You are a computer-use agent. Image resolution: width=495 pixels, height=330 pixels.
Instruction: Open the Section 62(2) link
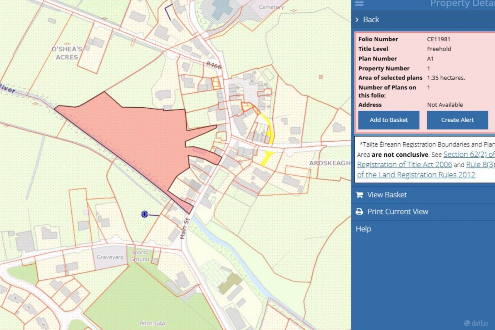coord(469,154)
